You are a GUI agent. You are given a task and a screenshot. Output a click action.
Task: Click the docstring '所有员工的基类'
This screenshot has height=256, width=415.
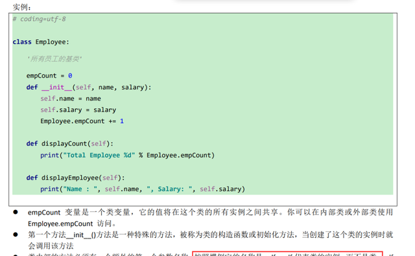click(x=54, y=59)
